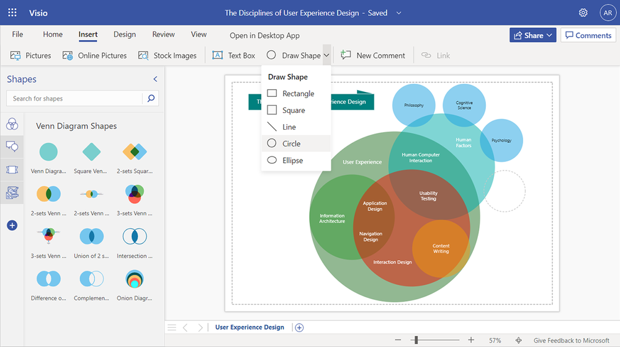The width and height of the screenshot is (620, 347).
Task: Expand document title dropdown chevron
Action: coord(398,13)
